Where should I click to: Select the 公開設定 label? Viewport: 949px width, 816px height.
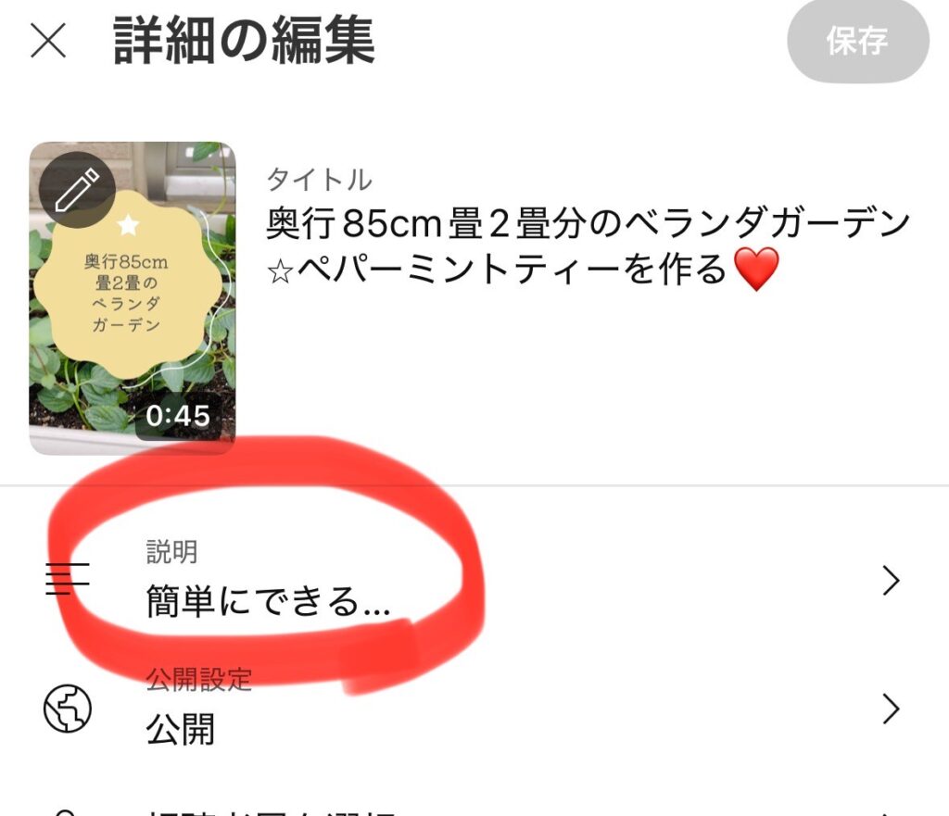pos(198,679)
